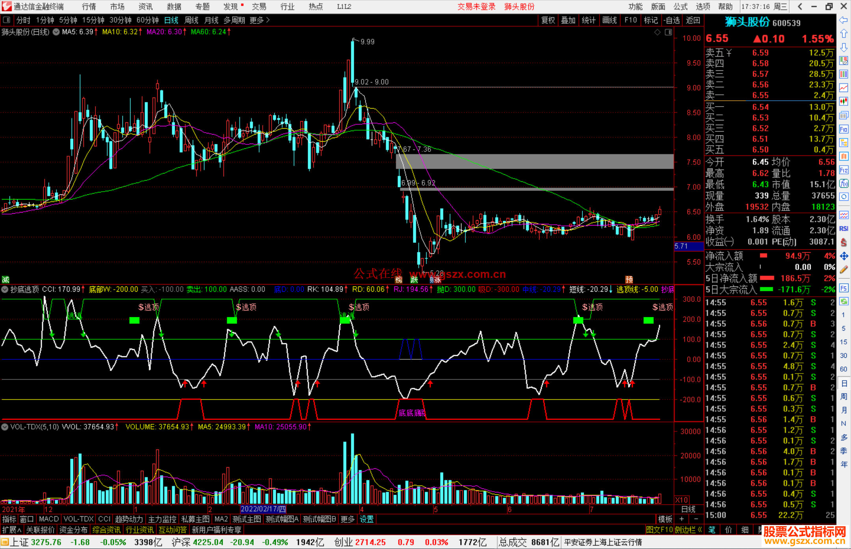Open the f(x) formula icon
Screen dimensions: 851x549
pyautogui.click(x=844, y=183)
